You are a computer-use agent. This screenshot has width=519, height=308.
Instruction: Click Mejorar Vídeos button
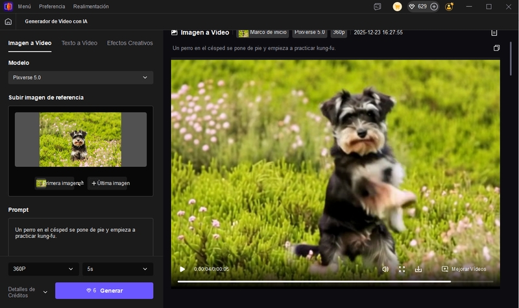point(464,269)
